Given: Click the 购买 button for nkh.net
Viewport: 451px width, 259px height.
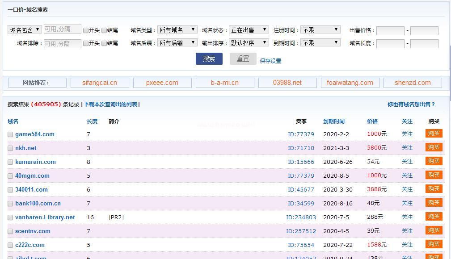Looking at the screenshot, I should [434, 147].
